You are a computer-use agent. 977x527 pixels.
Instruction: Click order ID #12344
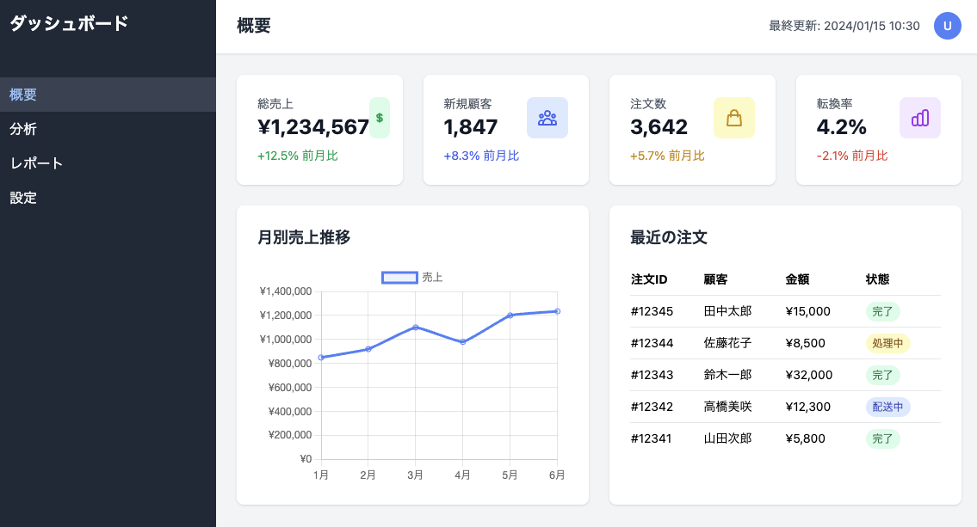pyautogui.click(x=652, y=343)
